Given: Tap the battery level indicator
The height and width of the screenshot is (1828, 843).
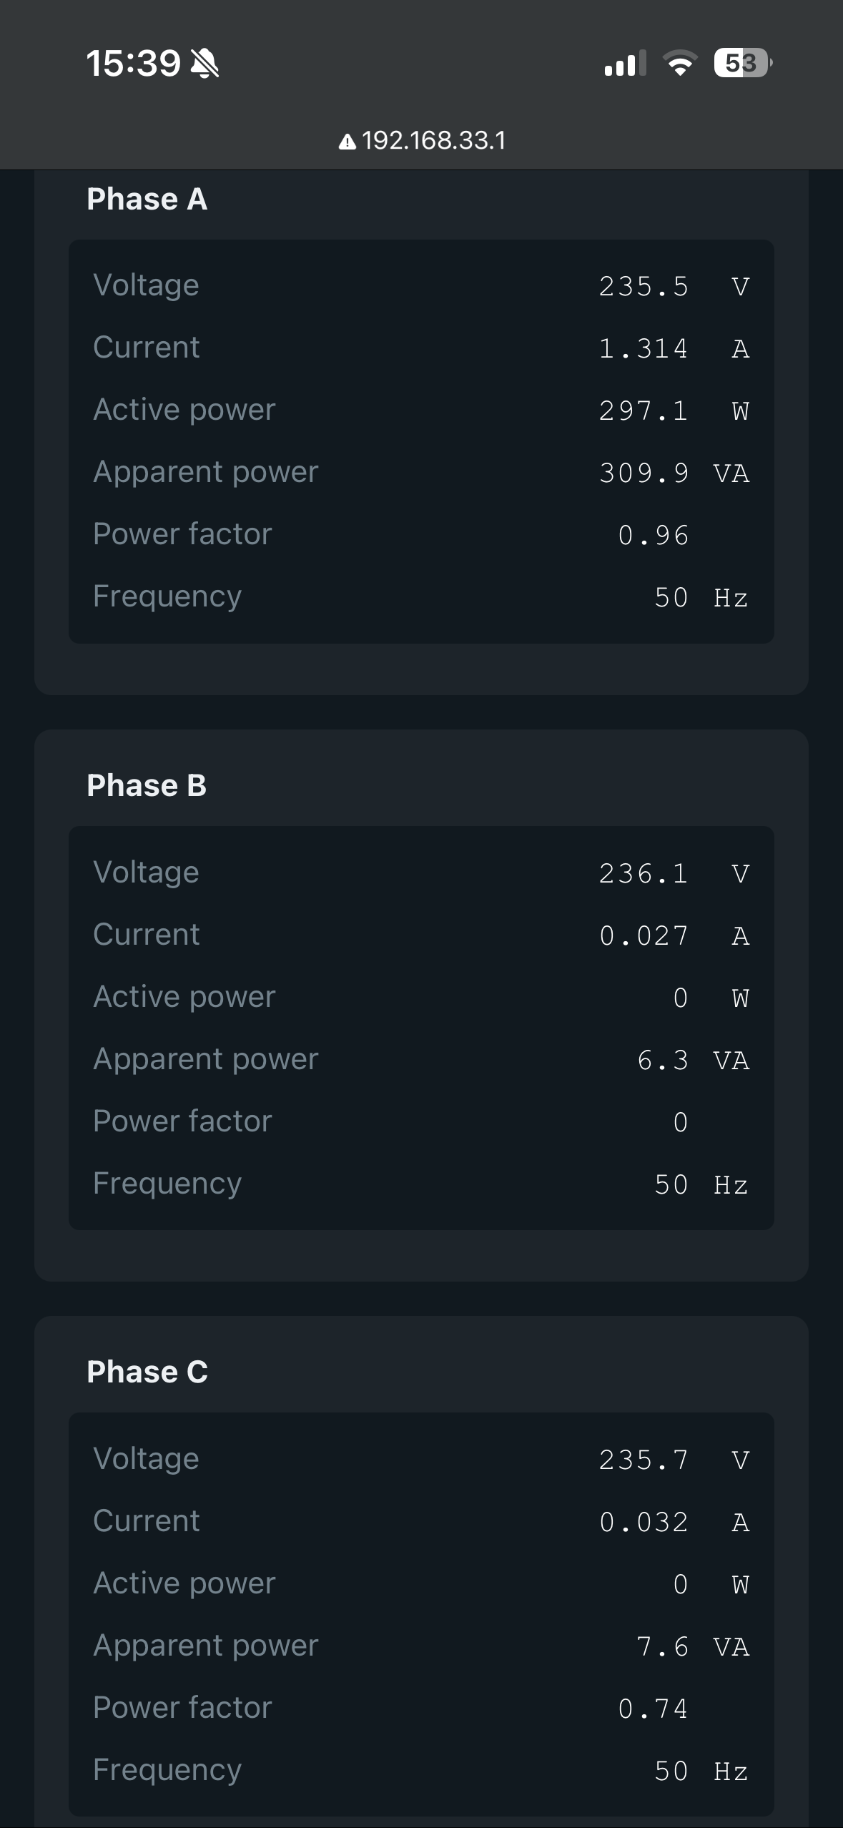Looking at the screenshot, I should click(742, 64).
